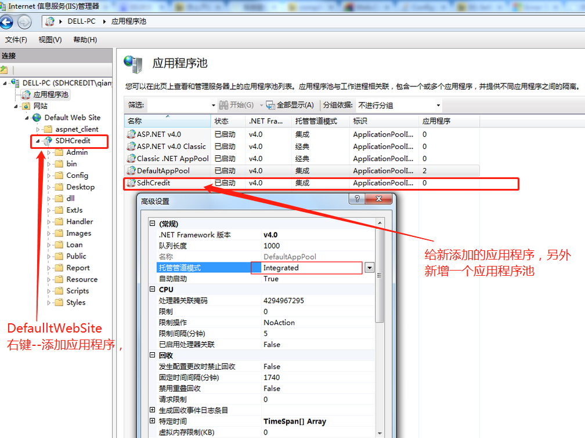This screenshot has height=438, width=585.
Task: Click the 网站 sites folder icon
Action: pos(26,106)
